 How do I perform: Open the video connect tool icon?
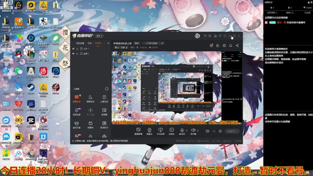(77, 112)
